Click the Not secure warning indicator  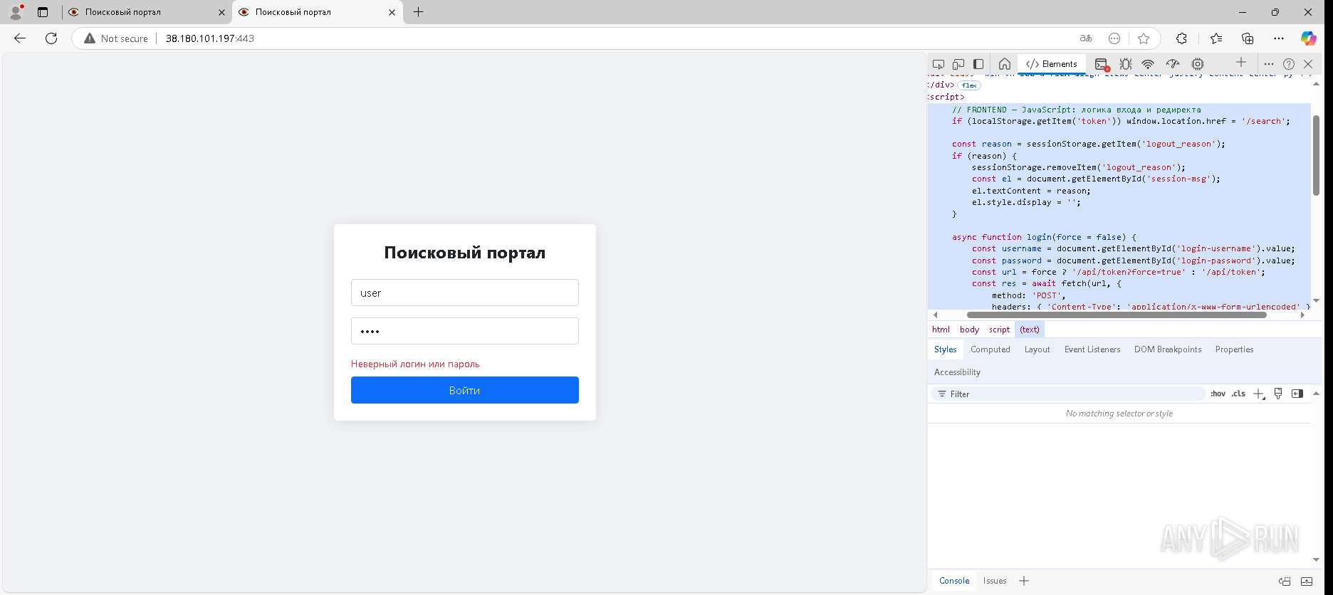click(116, 38)
